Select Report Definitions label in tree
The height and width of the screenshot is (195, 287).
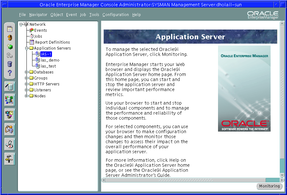(53, 42)
